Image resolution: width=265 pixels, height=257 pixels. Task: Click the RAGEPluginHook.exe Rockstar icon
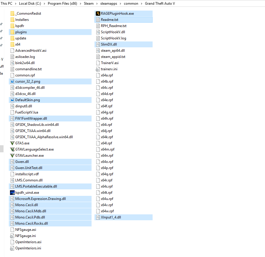98,14
